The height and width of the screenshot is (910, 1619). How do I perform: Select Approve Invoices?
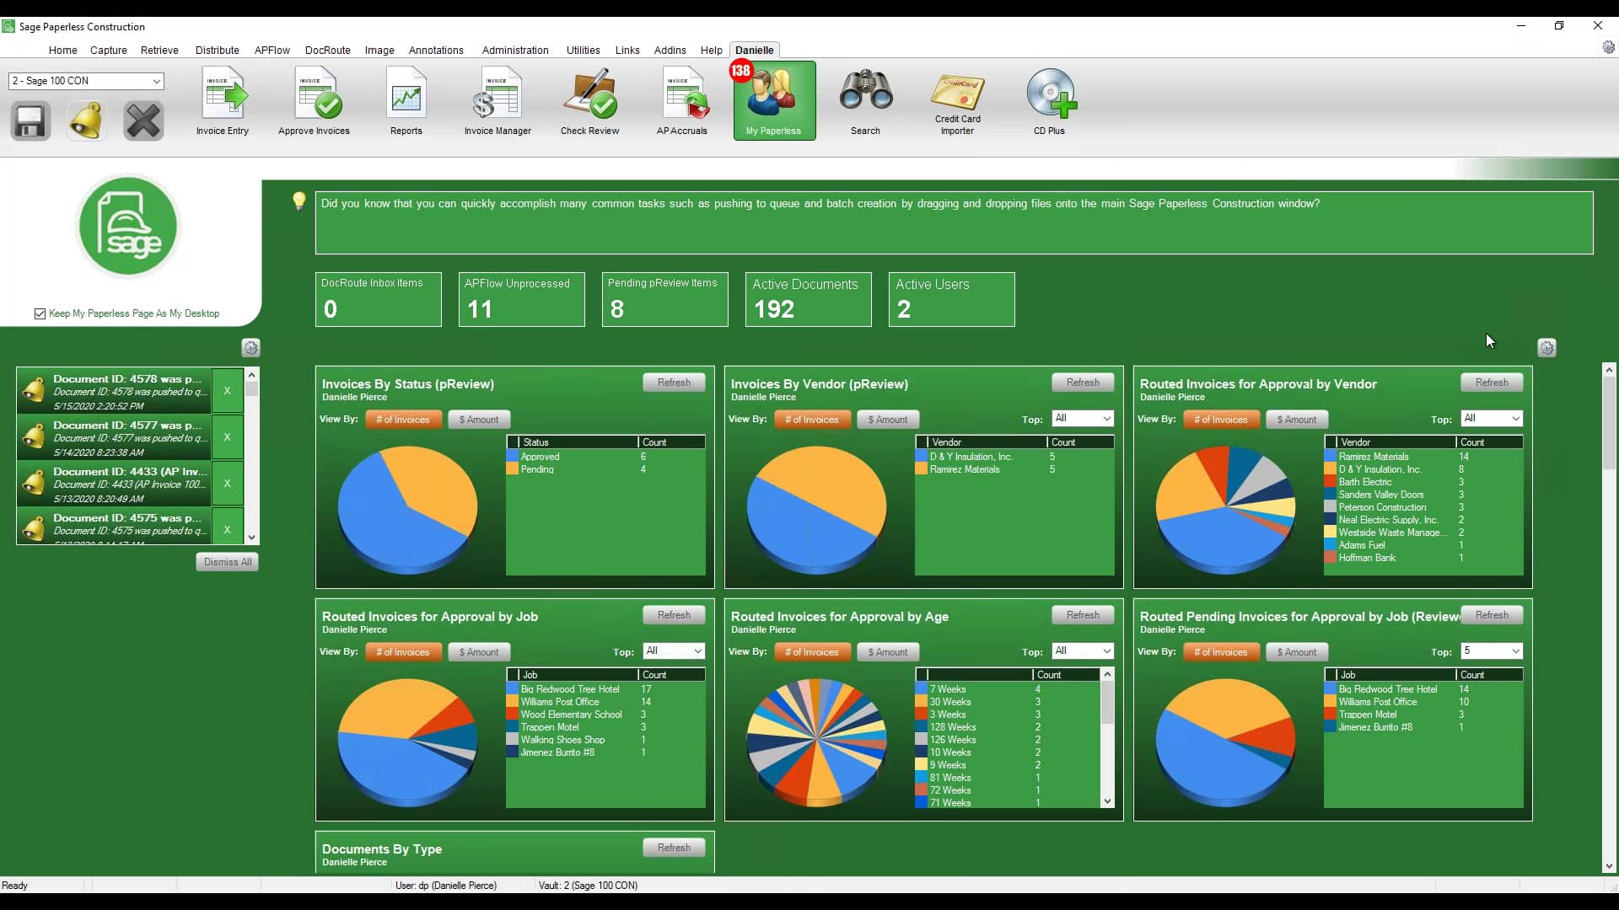tap(313, 99)
